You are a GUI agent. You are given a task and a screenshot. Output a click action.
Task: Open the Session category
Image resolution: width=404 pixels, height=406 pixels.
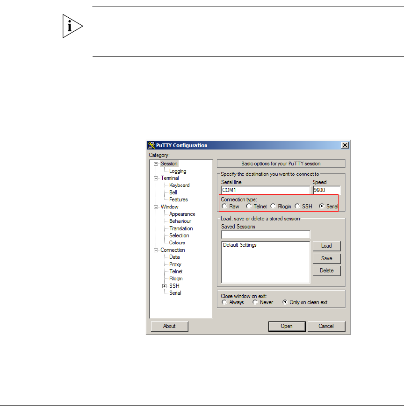pos(169,164)
